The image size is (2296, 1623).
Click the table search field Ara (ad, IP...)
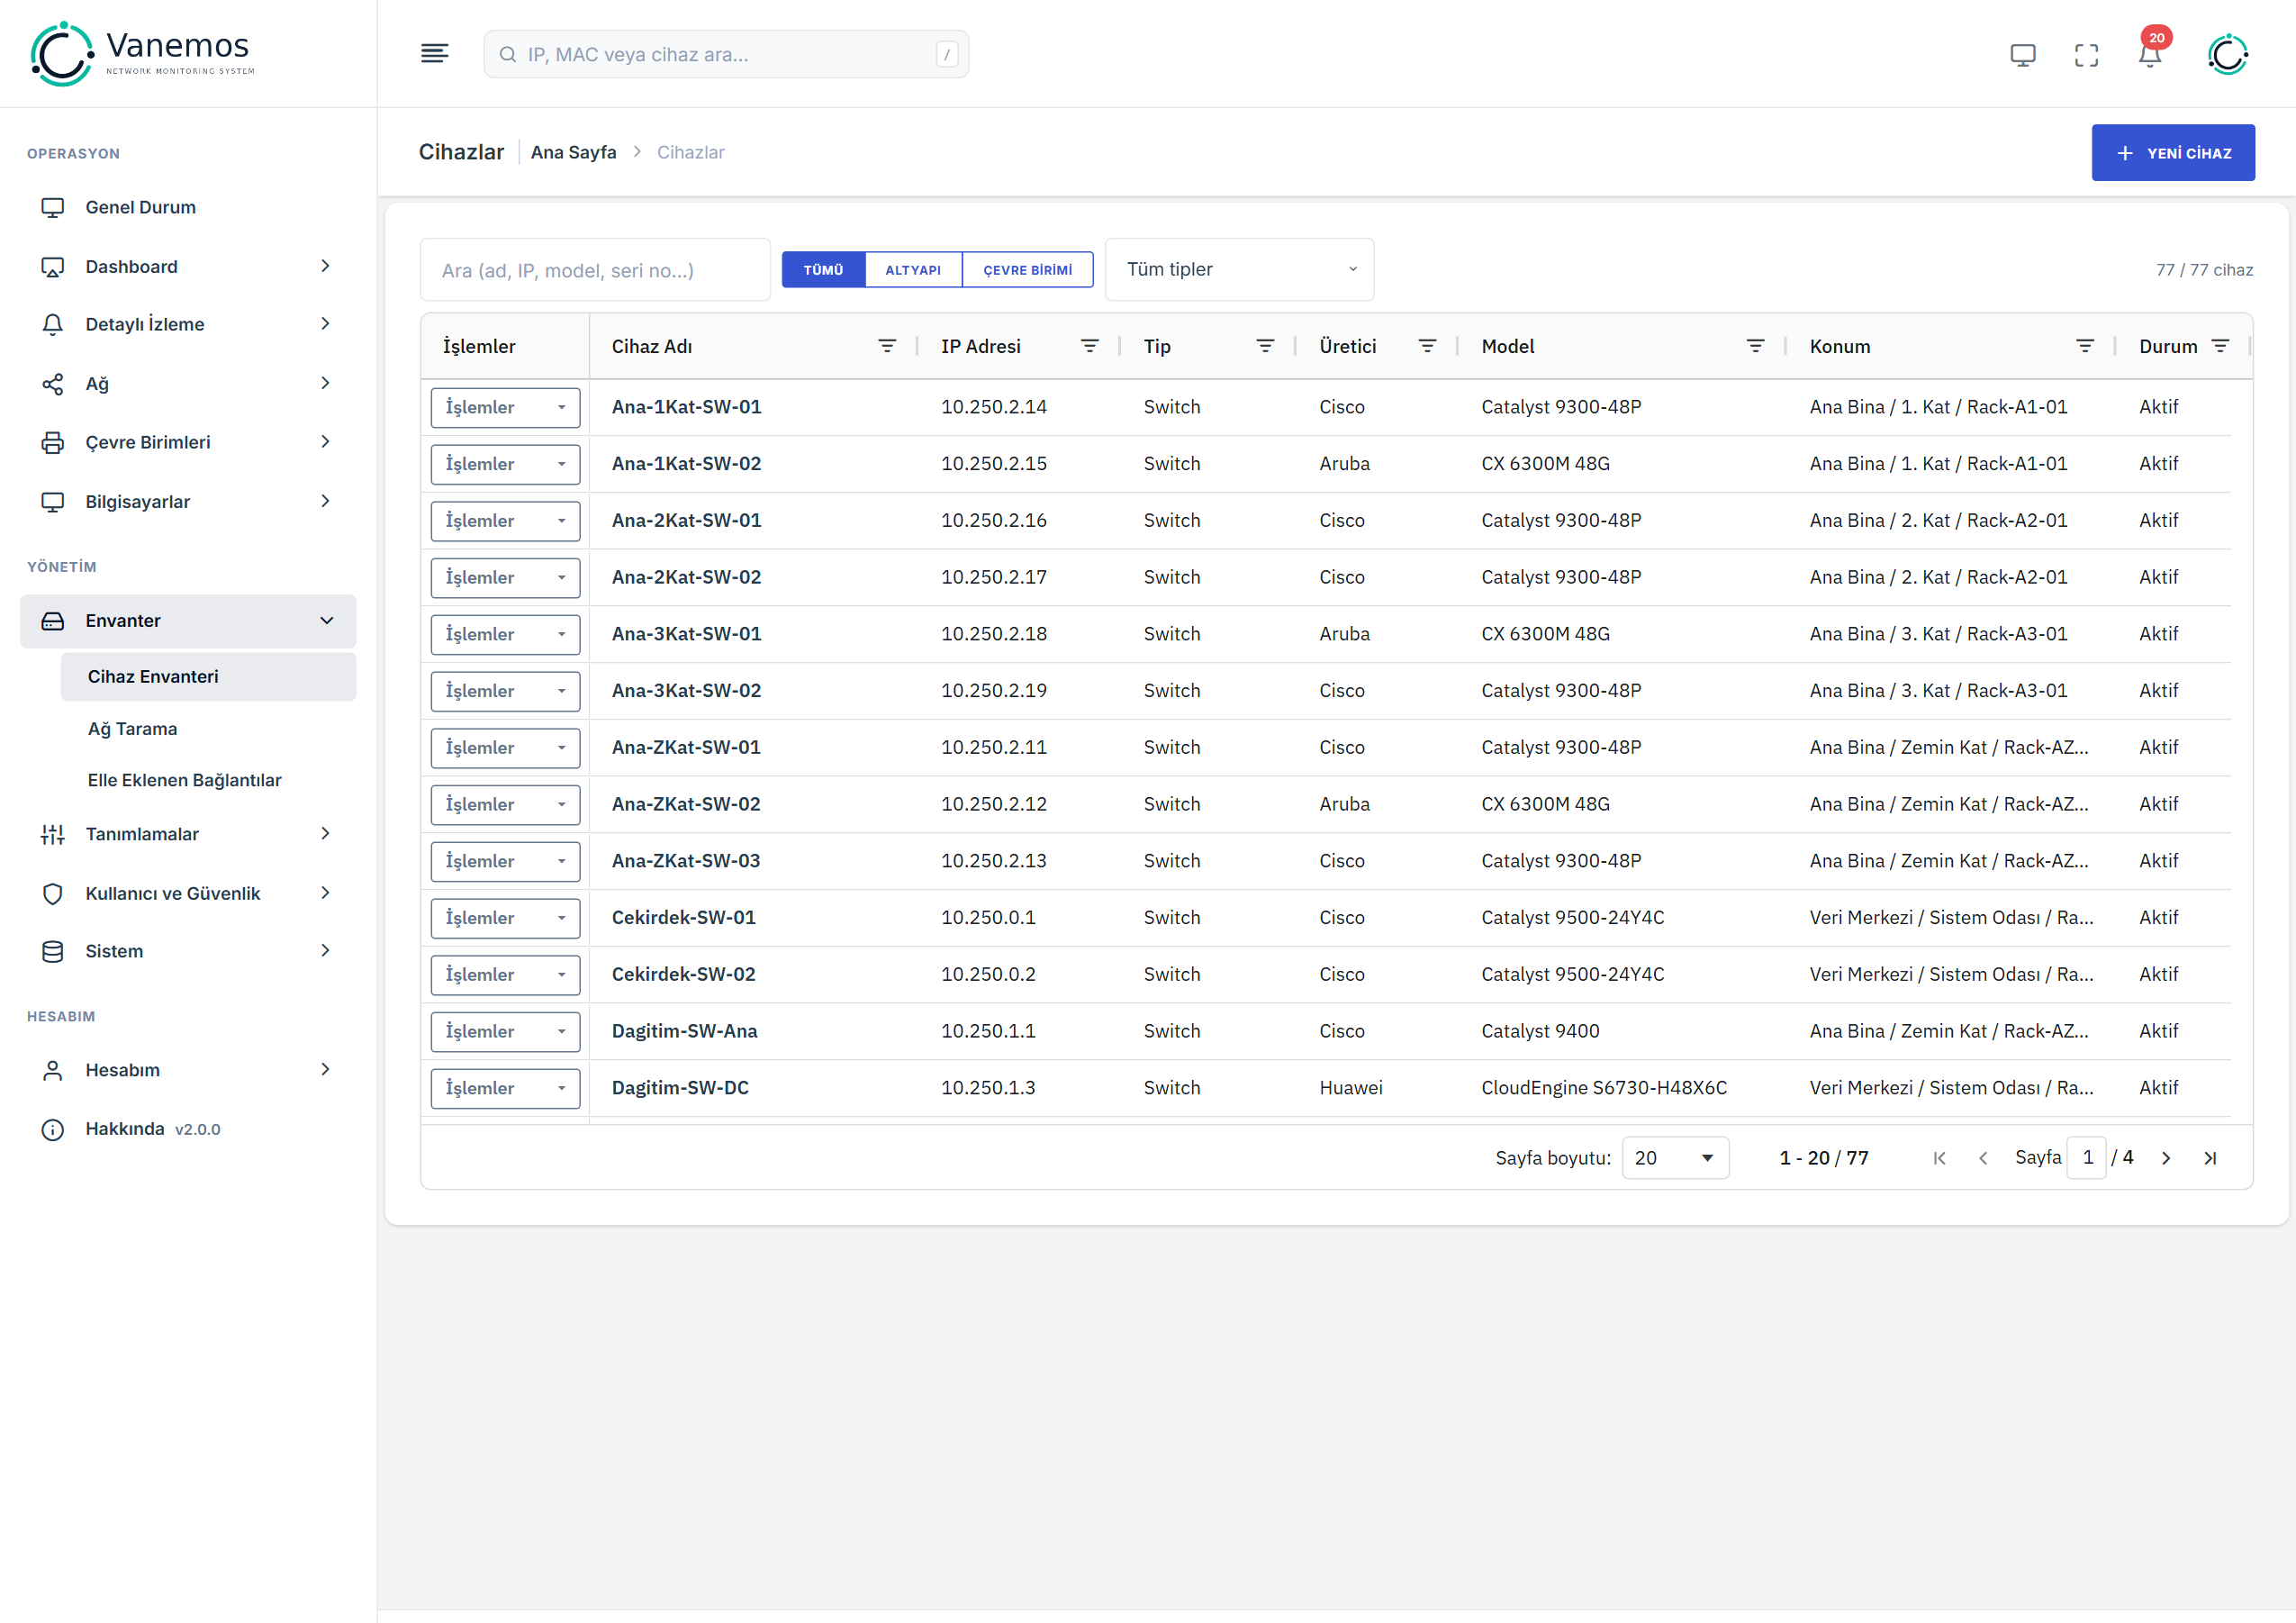pos(595,270)
